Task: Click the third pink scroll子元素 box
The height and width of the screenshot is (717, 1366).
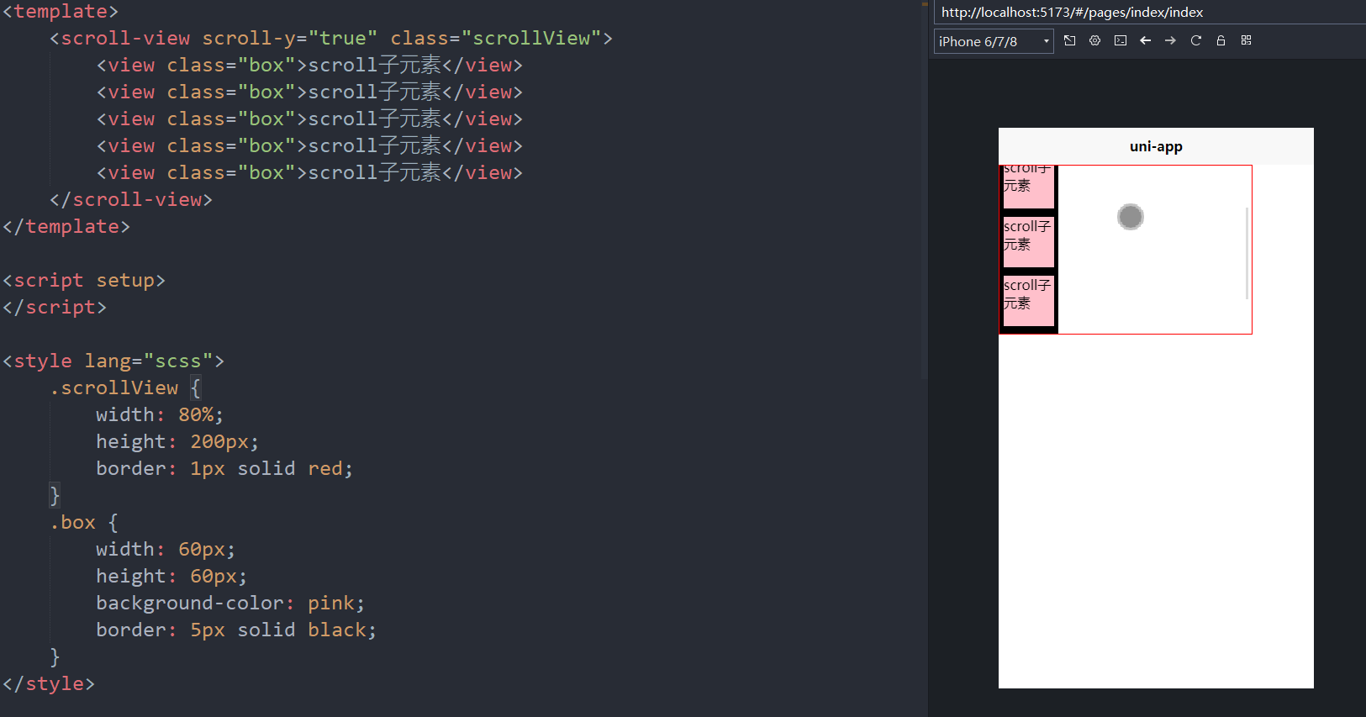Action: [x=1029, y=301]
